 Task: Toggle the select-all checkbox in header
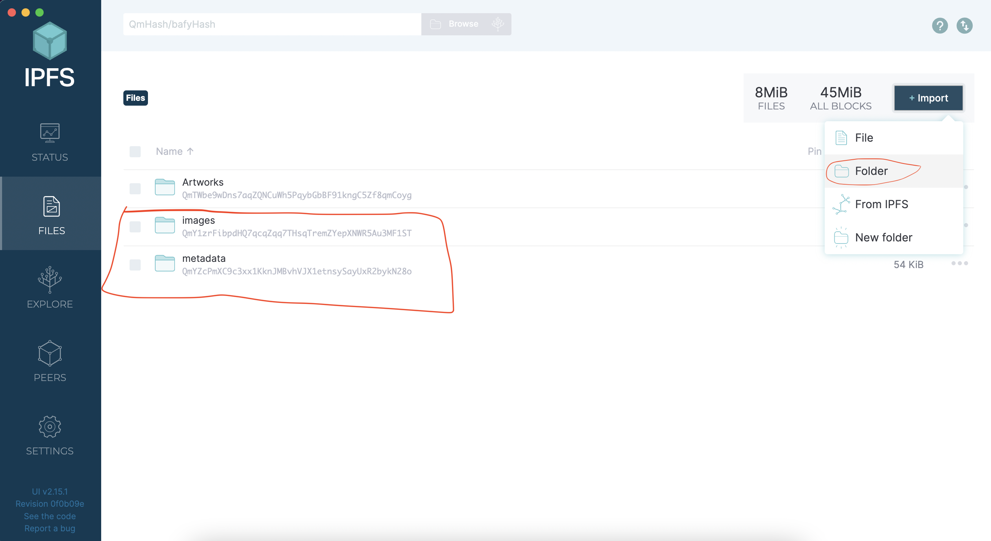[x=135, y=151]
